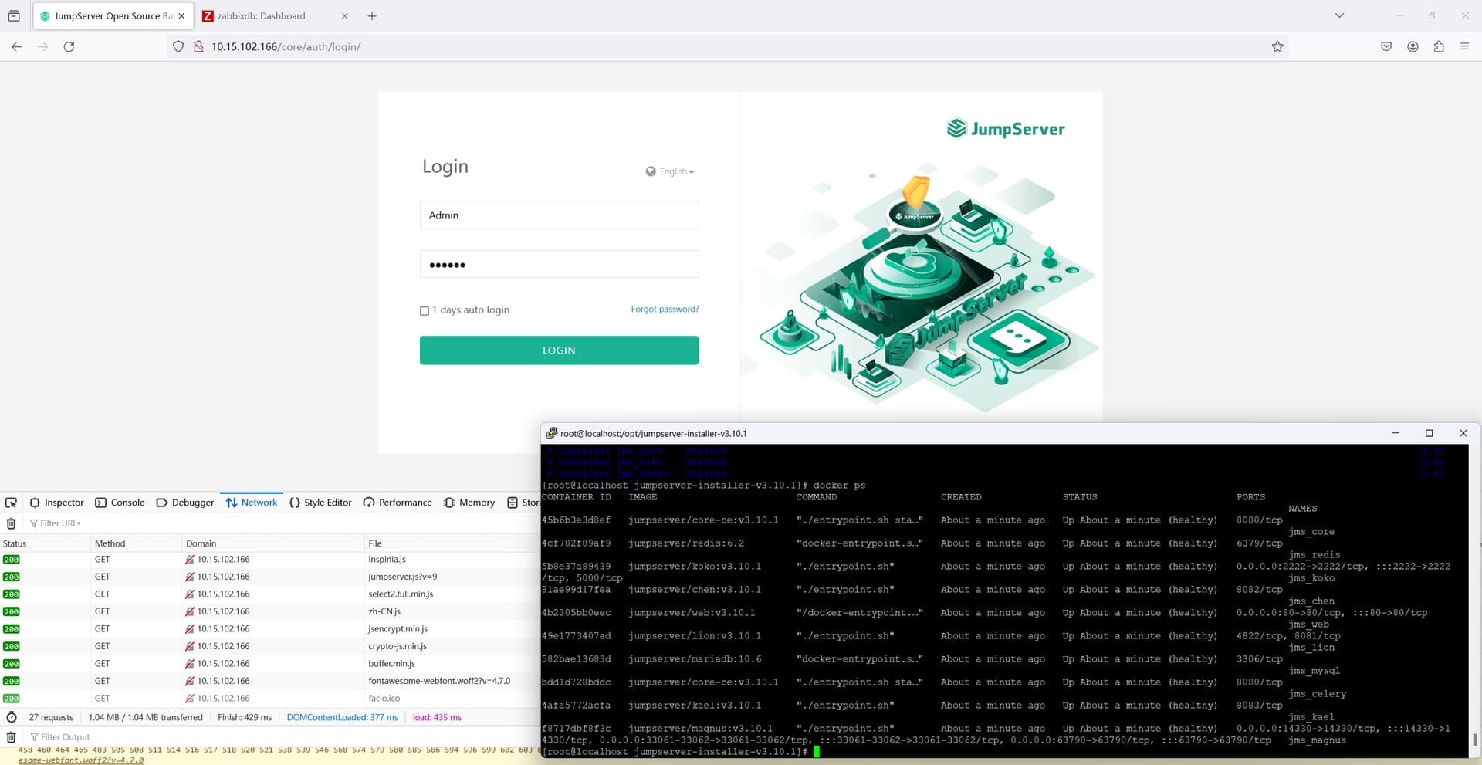This screenshot has width=1482, height=765.
Task: Click the shield tracking protection icon
Action: point(178,46)
